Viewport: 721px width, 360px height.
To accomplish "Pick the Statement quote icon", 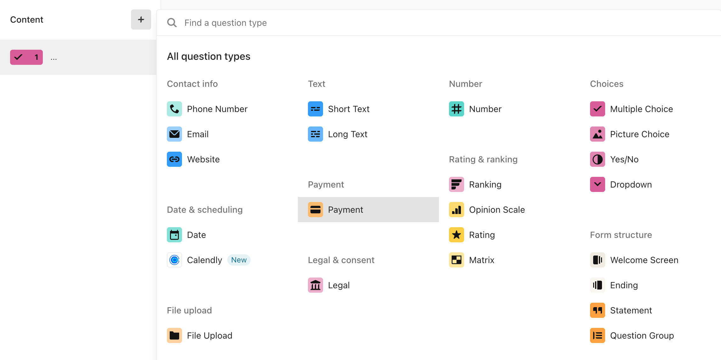I will tap(597, 310).
